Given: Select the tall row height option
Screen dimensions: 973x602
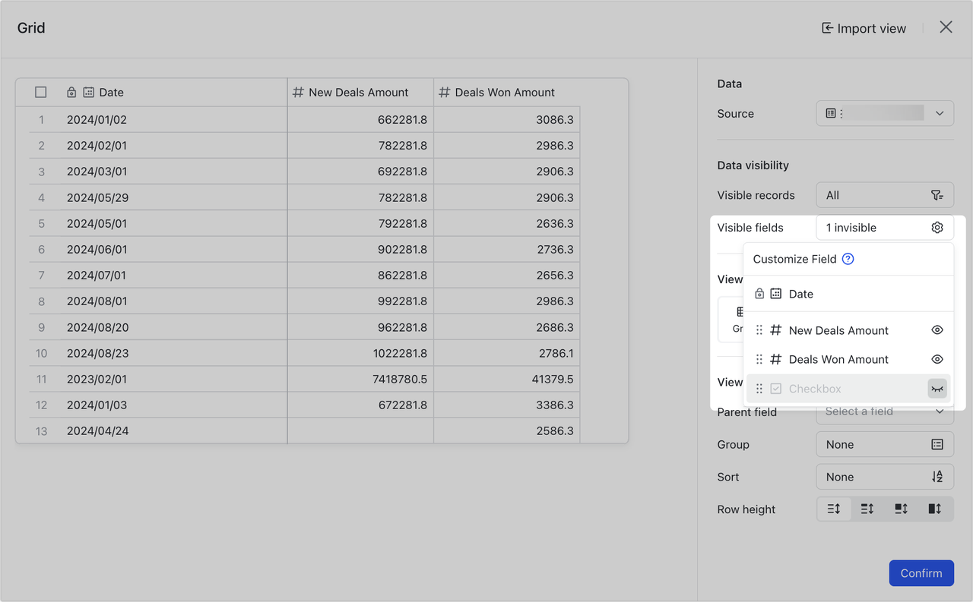Looking at the screenshot, I should pos(901,509).
